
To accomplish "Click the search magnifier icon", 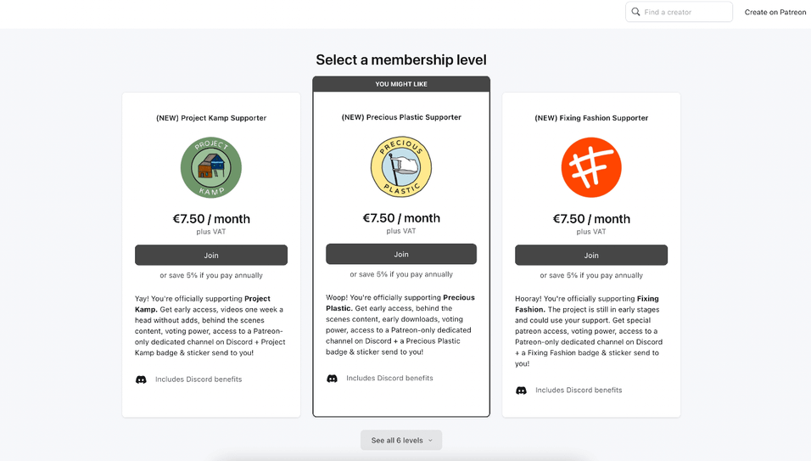I will 636,12.
